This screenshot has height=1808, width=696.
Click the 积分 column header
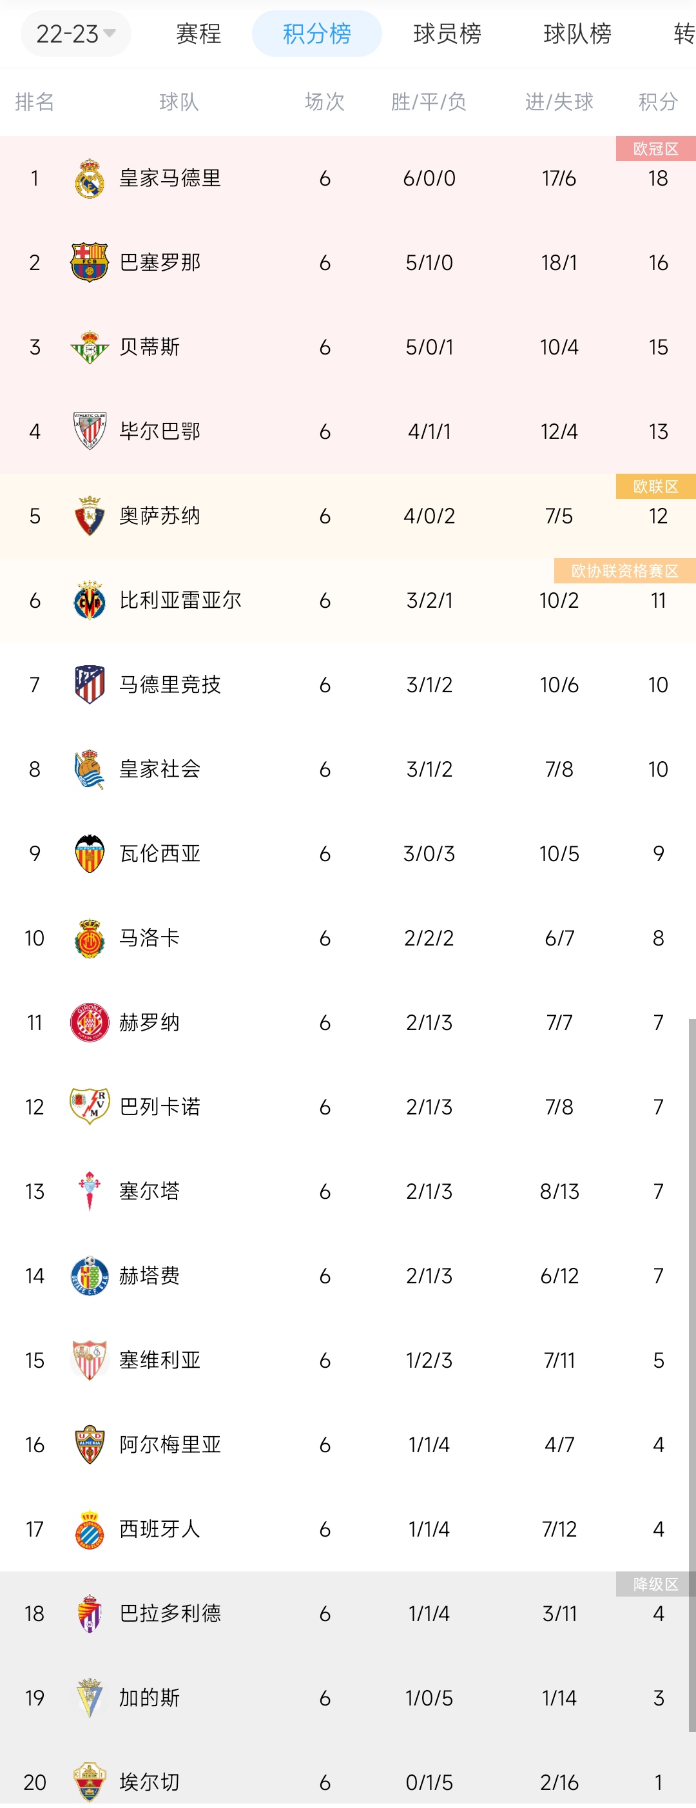pos(658,102)
